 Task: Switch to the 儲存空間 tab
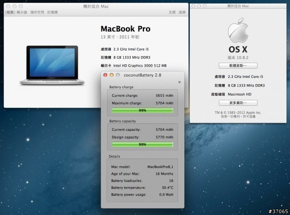coord(37,12)
